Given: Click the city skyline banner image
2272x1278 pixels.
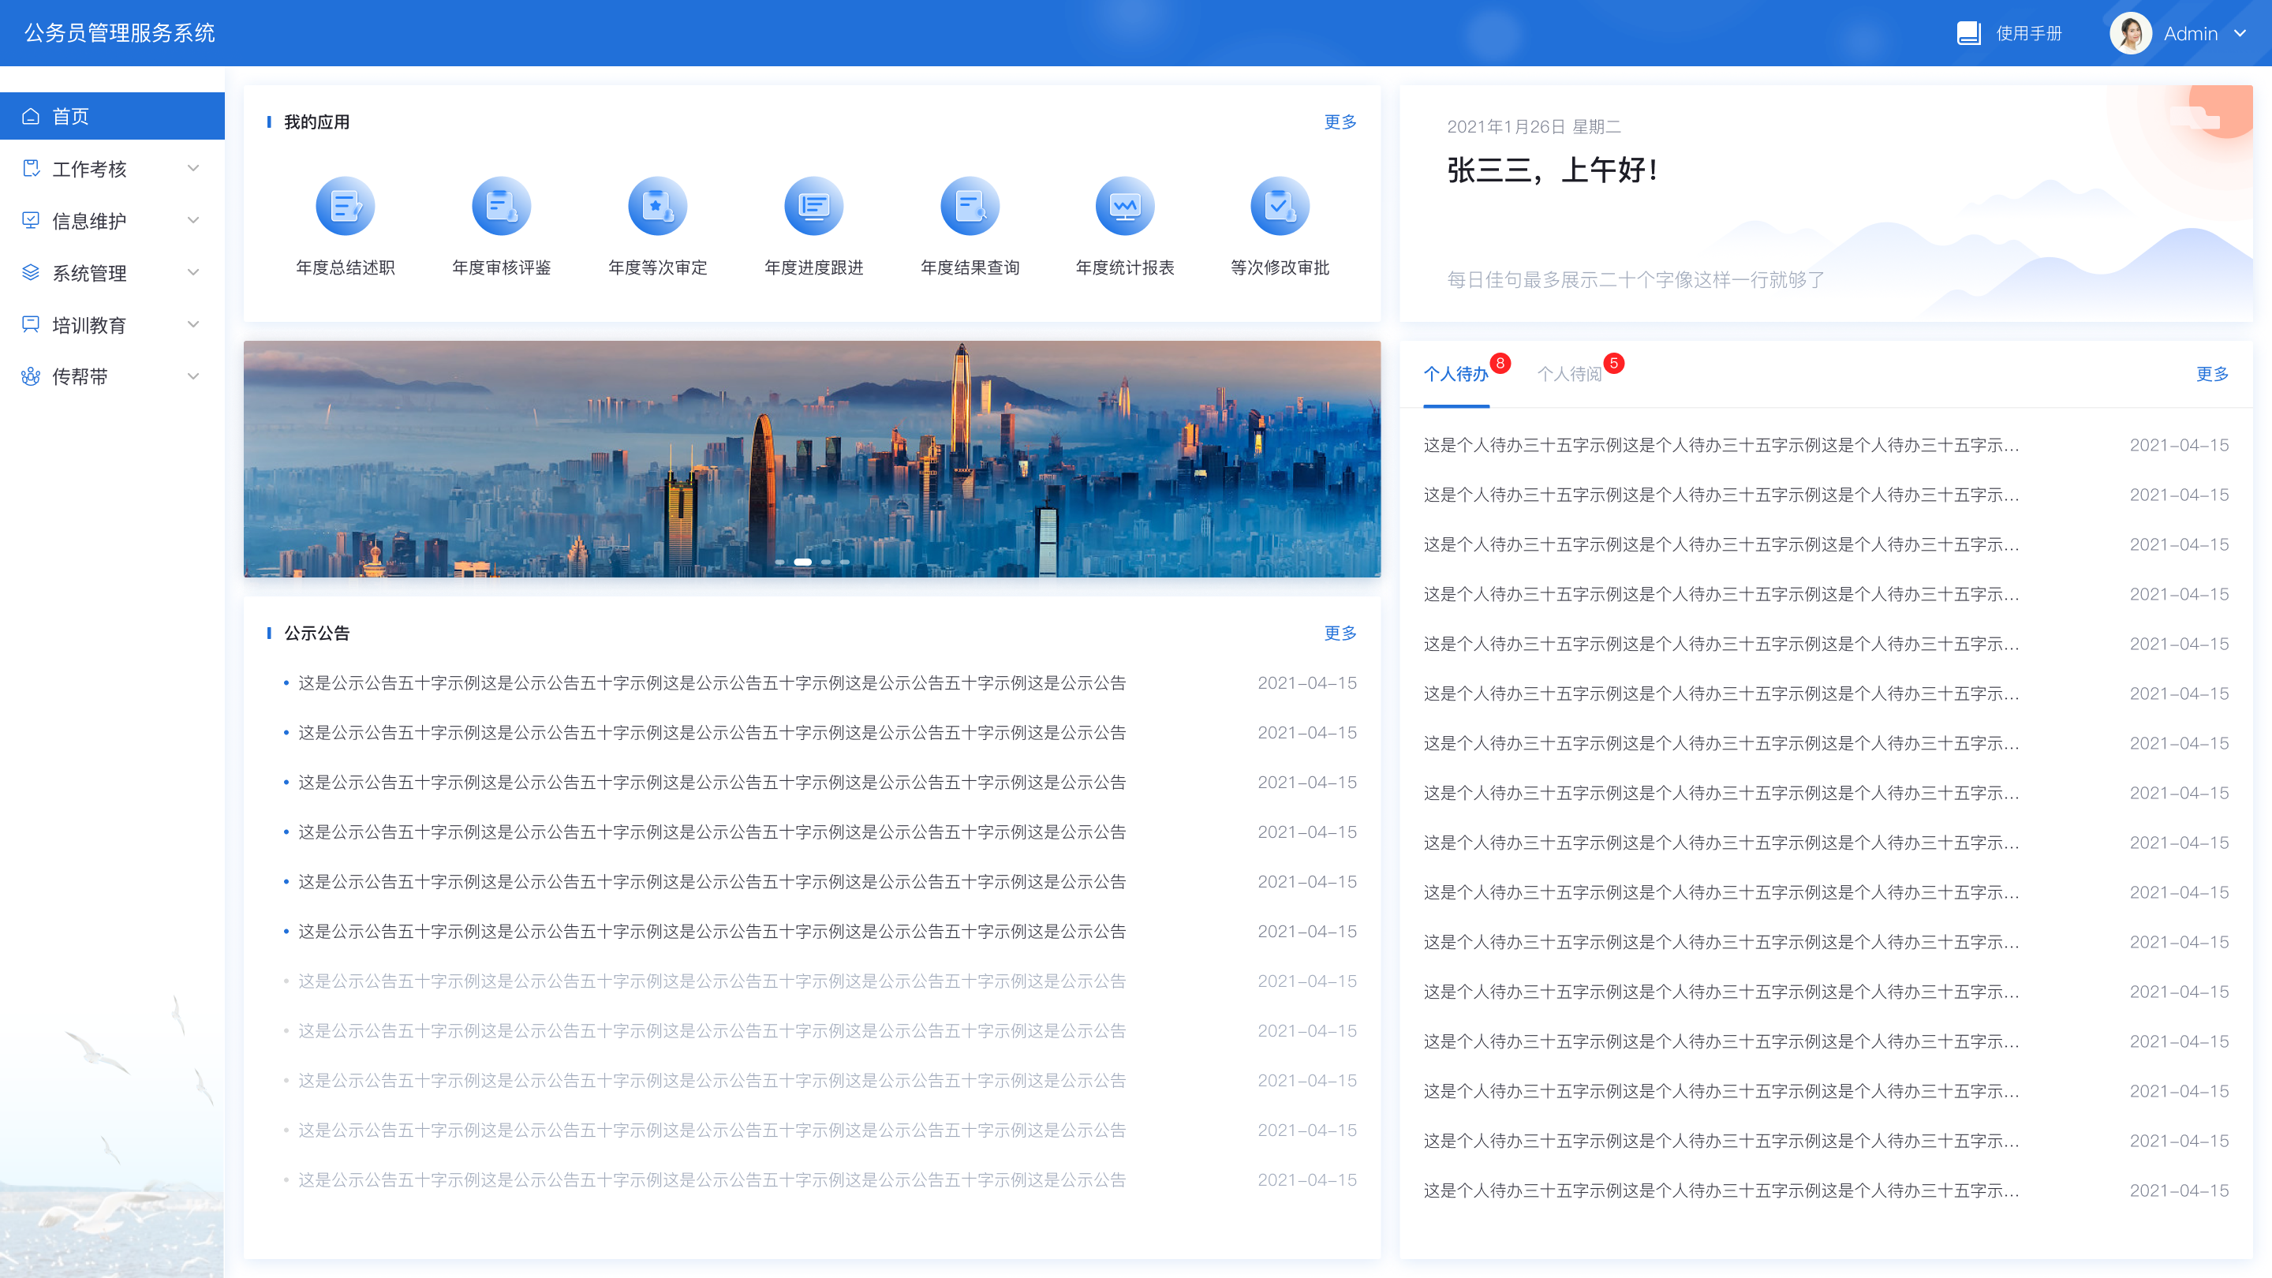Looking at the screenshot, I should click(x=812, y=458).
